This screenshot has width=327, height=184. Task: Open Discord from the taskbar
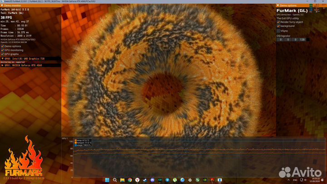tap(152, 180)
